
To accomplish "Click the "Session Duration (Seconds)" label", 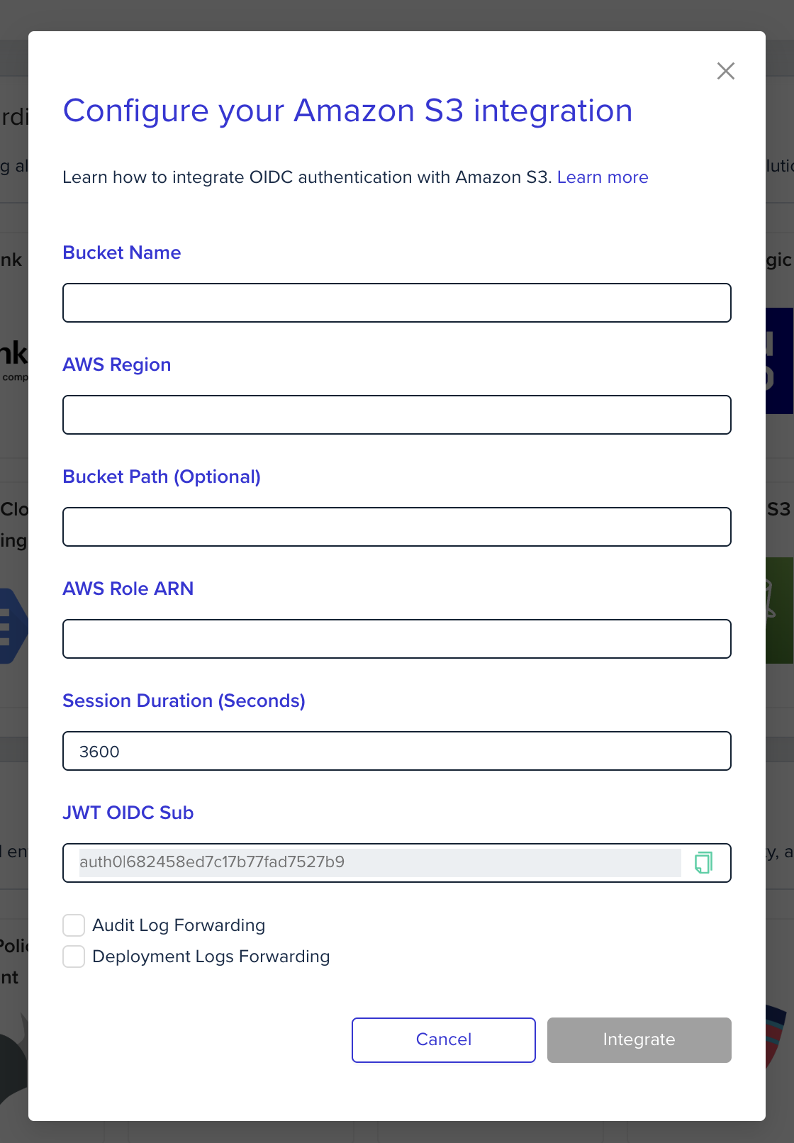I will (184, 701).
